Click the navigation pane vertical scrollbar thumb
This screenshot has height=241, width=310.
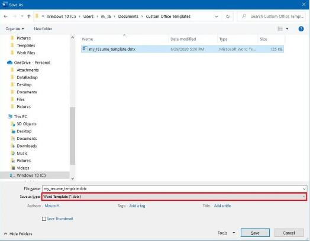pos(72,136)
